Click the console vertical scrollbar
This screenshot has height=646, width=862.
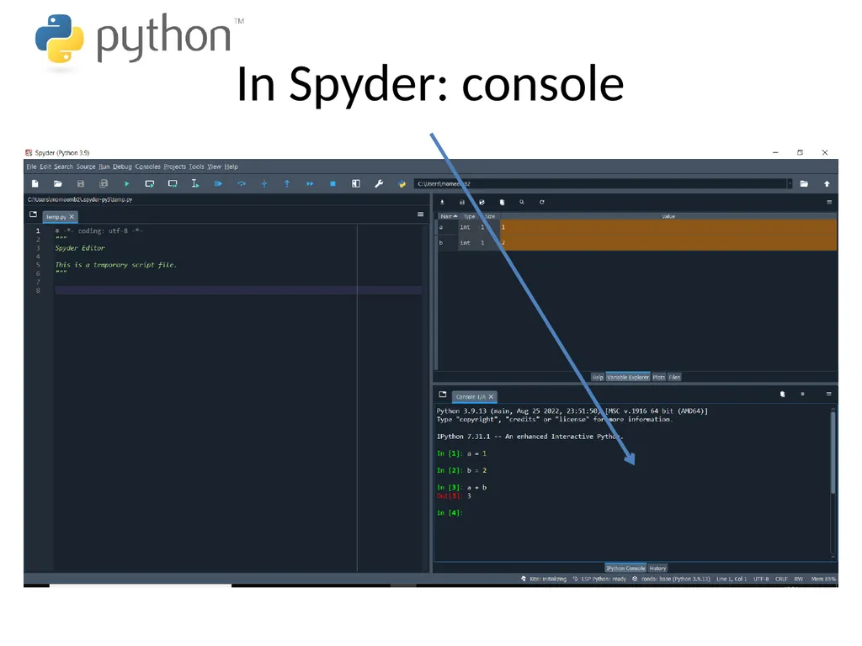coord(833,452)
